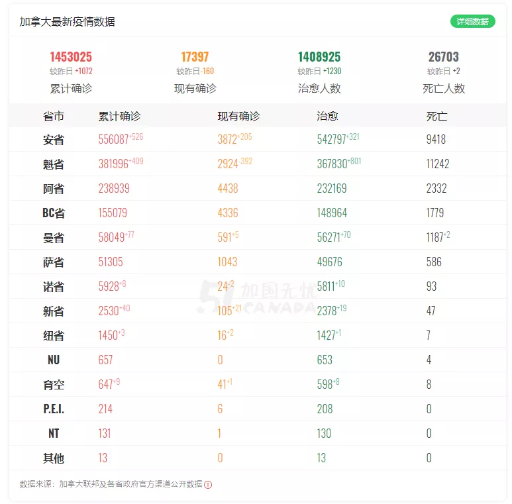Viewport: 512px width, 504px height.
Task: Click NU recovered value 653
Action: point(325,360)
